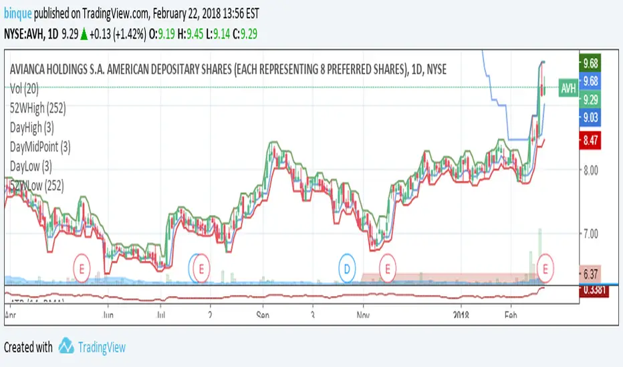Click the green 9.29 current price label
Viewport: 623px width, 367px height.
pyautogui.click(x=590, y=99)
